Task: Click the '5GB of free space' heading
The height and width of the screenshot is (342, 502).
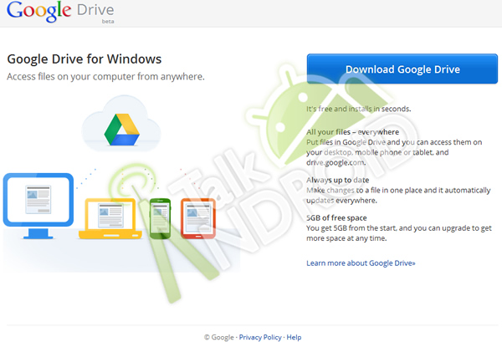Action: click(336, 218)
